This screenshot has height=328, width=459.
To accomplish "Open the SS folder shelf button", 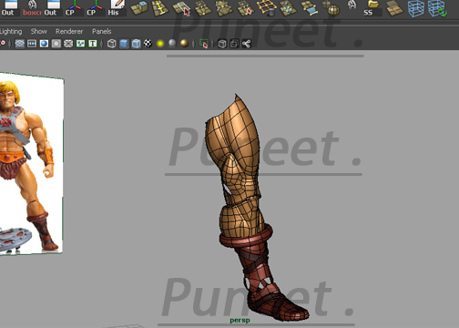I will (x=372, y=8).
